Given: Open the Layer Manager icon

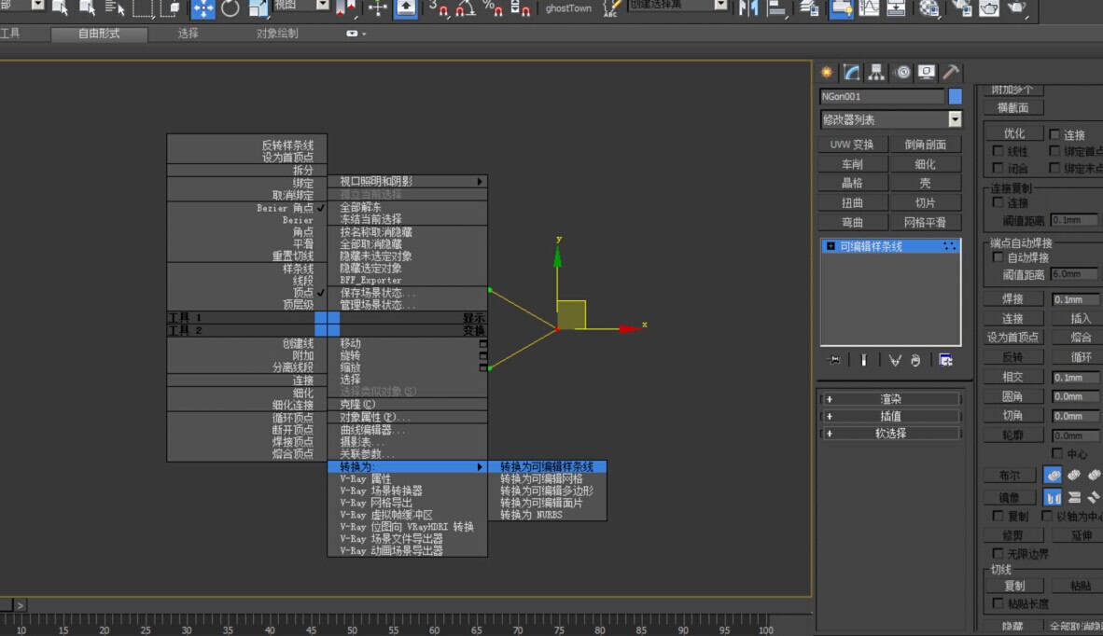Looking at the screenshot, I should (809, 8).
